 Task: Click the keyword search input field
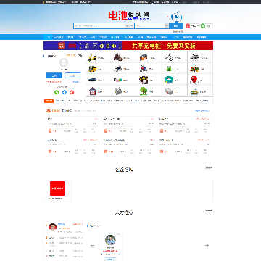pyautogui.click(x=99, y=26)
